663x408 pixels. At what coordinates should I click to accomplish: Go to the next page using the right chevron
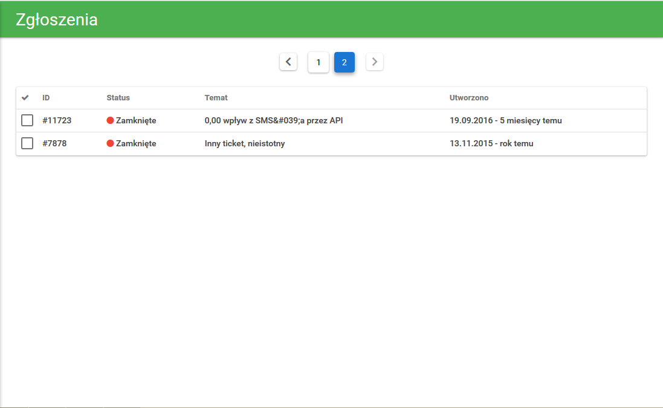(375, 62)
